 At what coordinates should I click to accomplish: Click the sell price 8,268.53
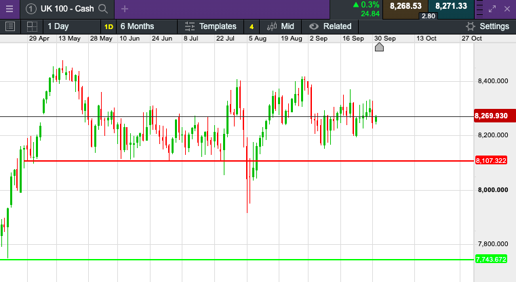pos(405,6)
